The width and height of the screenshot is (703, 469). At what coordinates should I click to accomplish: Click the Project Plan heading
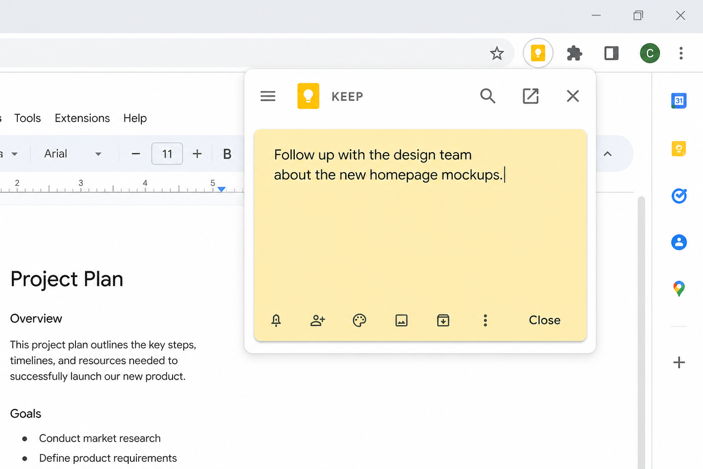coord(67,279)
